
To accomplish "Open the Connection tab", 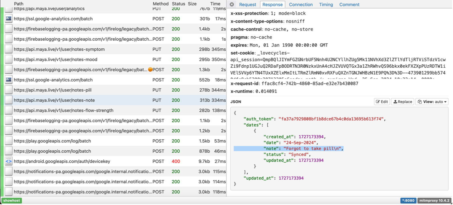I will coord(301,5).
